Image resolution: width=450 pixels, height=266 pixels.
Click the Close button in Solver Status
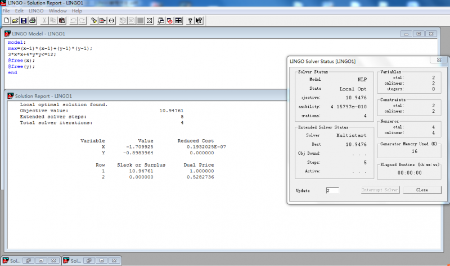click(x=422, y=190)
